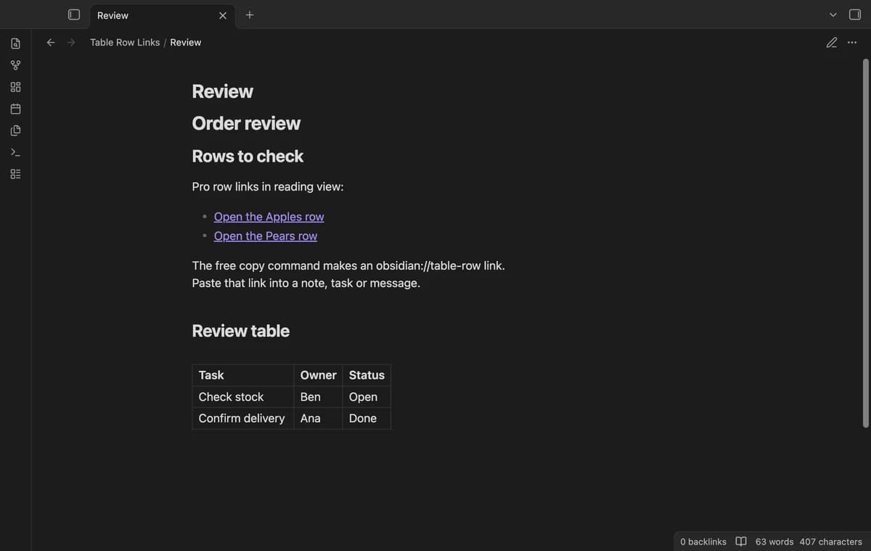
Task: Click the Pro row links in reading view text
Action: 268,186
